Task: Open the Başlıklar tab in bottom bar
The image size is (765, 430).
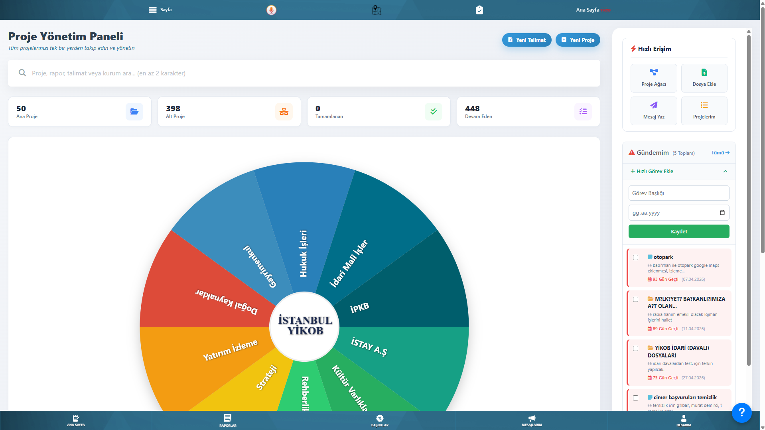Action: pos(380,420)
